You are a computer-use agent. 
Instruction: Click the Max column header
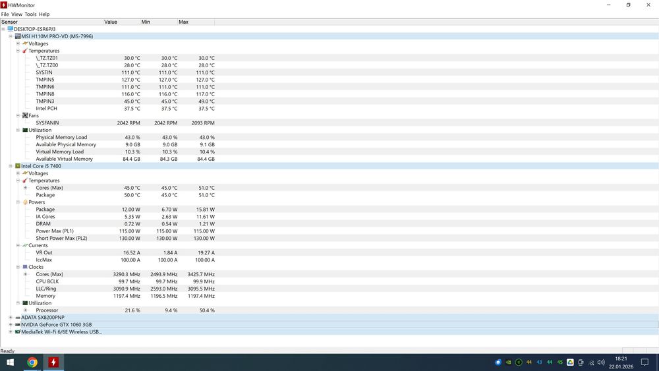(196, 22)
